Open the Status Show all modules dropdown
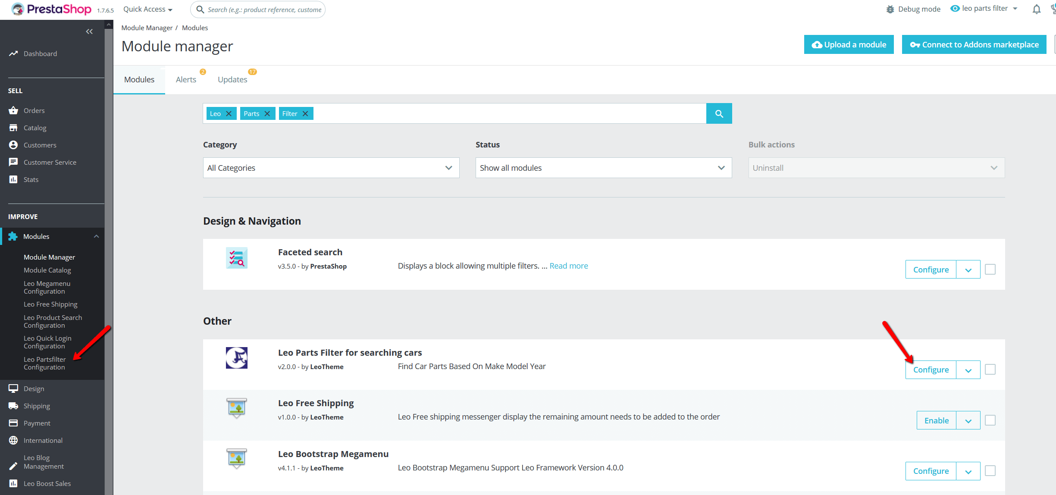The height and width of the screenshot is (495, 1056). pyautogui.click(x=603, y=168)
